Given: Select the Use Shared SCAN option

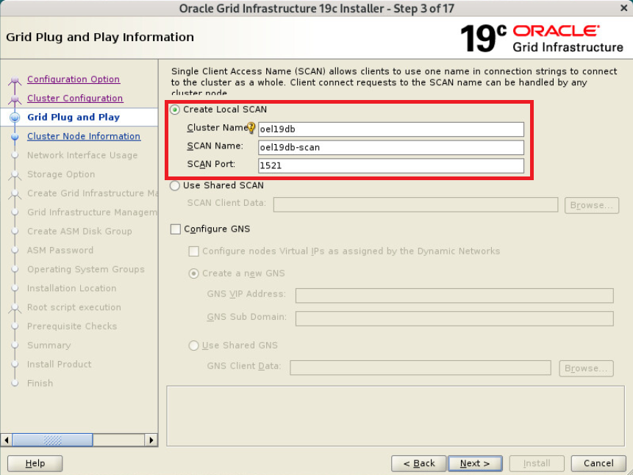Looking at the screenshot, I should tap(175, 185).
